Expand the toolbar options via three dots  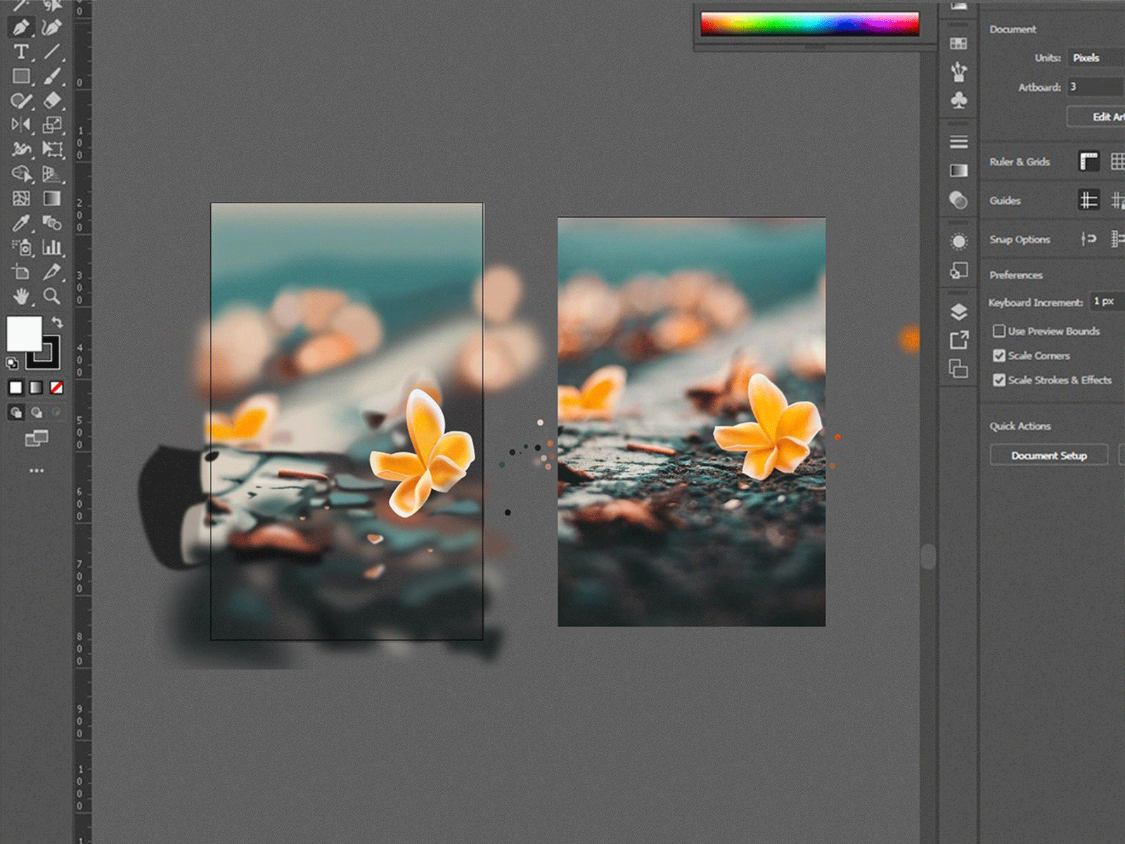(37, 469)
